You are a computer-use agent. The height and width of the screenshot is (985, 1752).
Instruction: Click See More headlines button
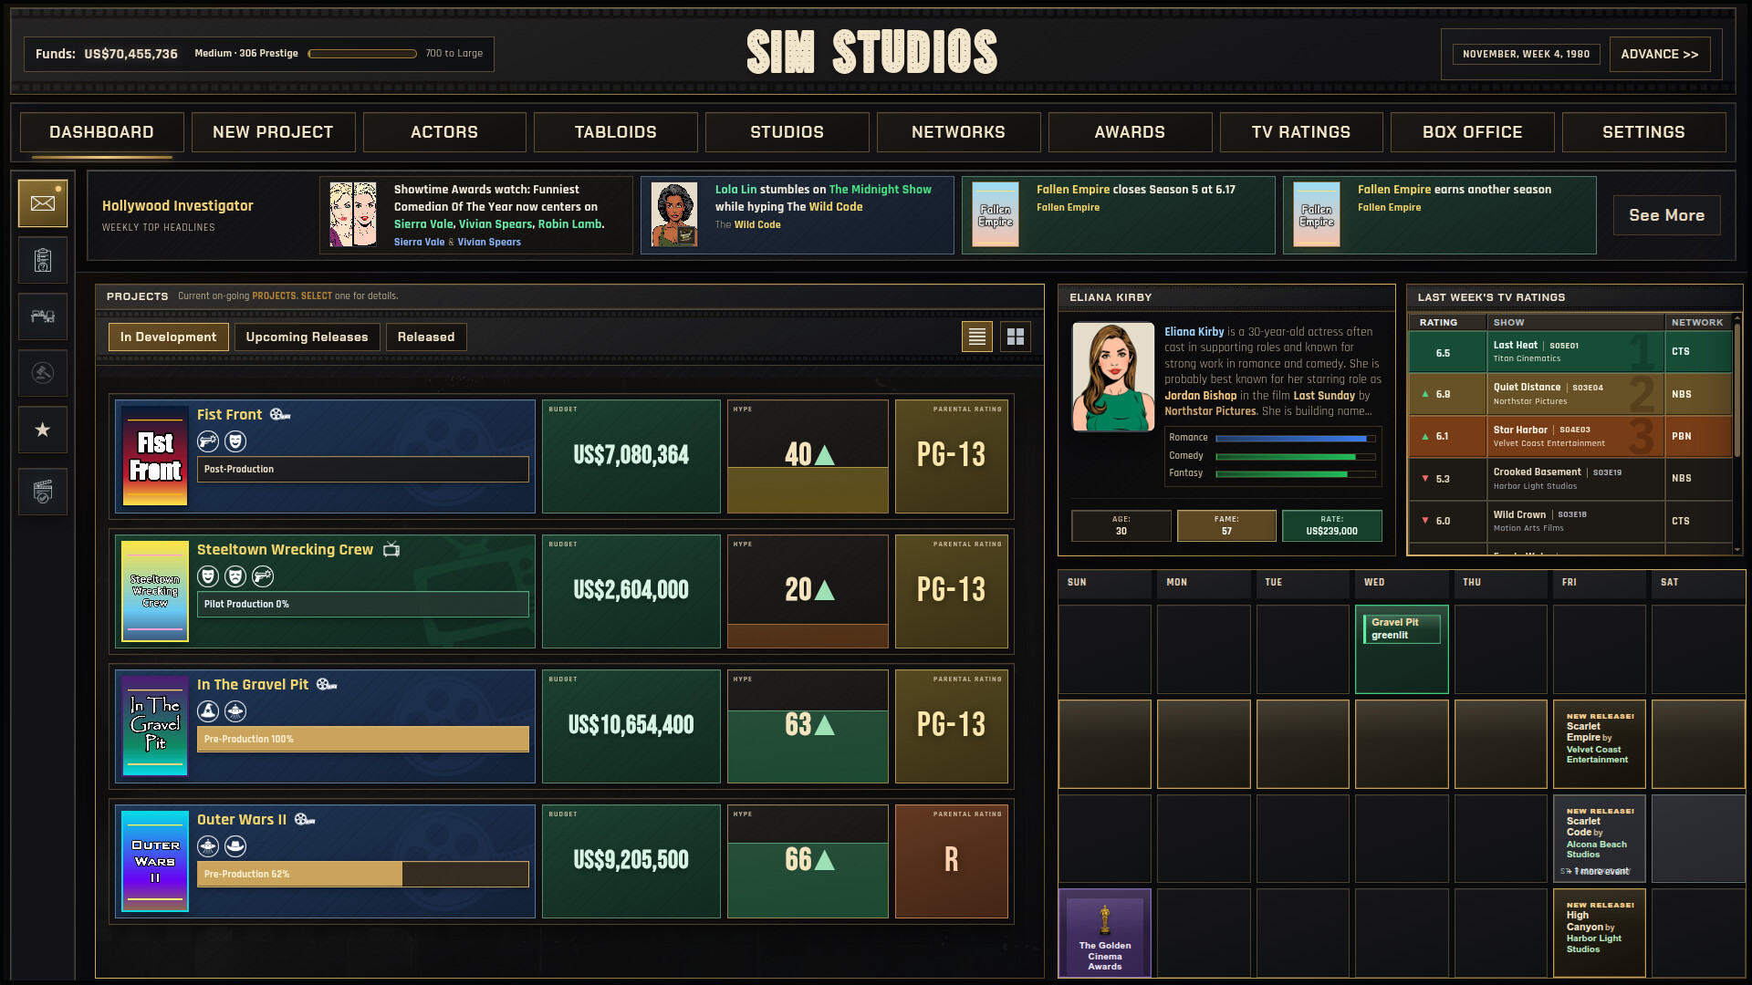(x=1666, y=215)
